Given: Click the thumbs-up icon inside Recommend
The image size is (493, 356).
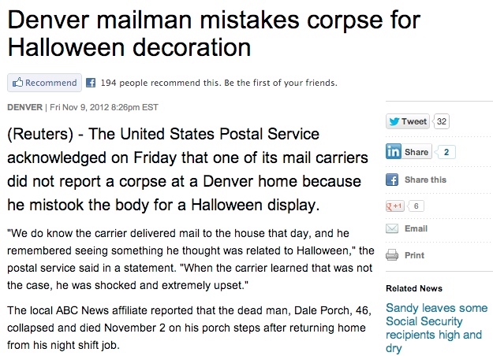Looking at the screenshot, I should (x=17, y=83).
